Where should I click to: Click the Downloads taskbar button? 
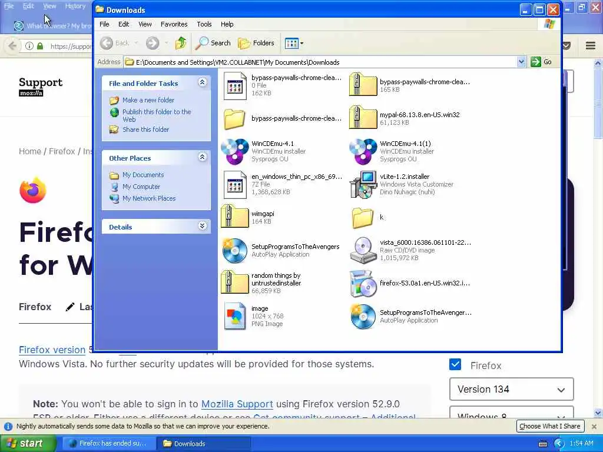point(204,443)
